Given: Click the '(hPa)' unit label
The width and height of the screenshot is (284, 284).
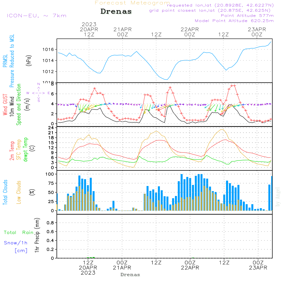Looking at the screenshot, I should point(29,60).
